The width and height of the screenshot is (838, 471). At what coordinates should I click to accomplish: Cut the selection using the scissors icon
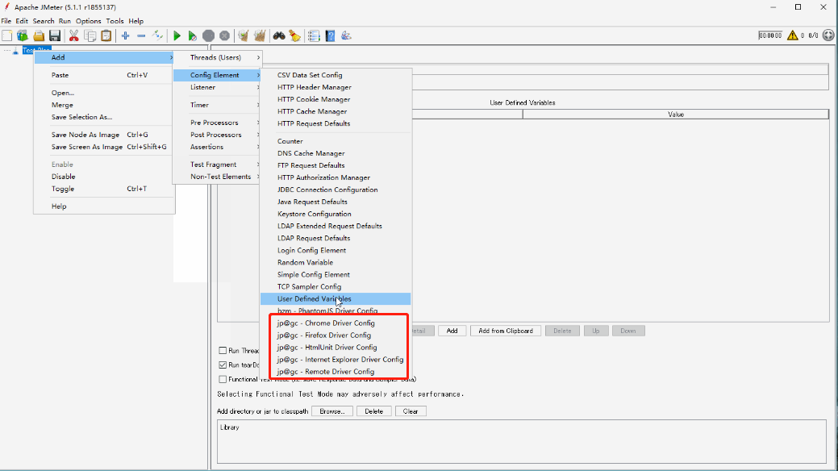click(x=73, y=35)
